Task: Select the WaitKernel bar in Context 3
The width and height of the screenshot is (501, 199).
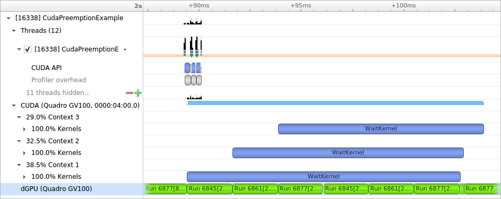Action: [x=381, y=129]
